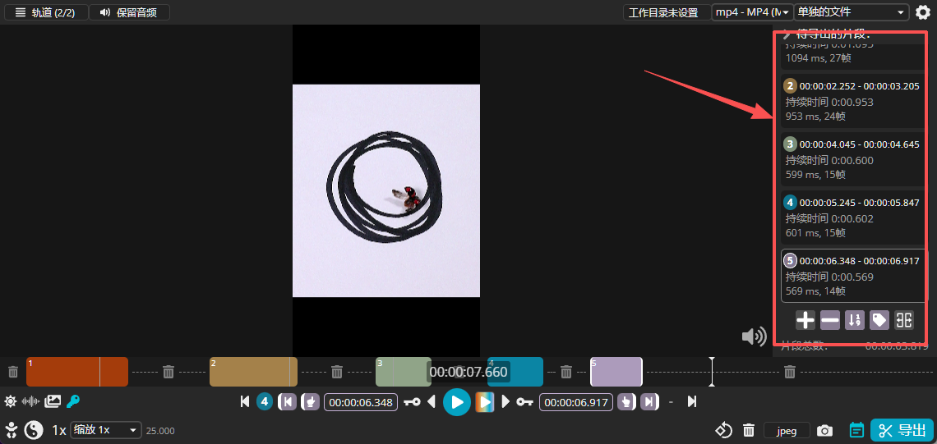
Task: Open segment tag editor icon
Action: (x=879, y=320)
